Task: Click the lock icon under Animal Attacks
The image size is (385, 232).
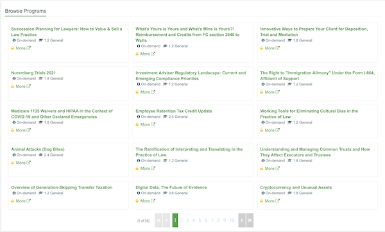Action: (x=13, y=163)
